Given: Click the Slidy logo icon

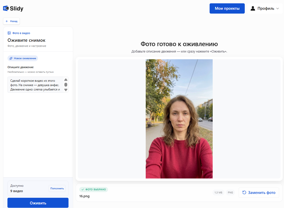Looking at the screenshot, I should pyautogui.click(x=6, y=8).
